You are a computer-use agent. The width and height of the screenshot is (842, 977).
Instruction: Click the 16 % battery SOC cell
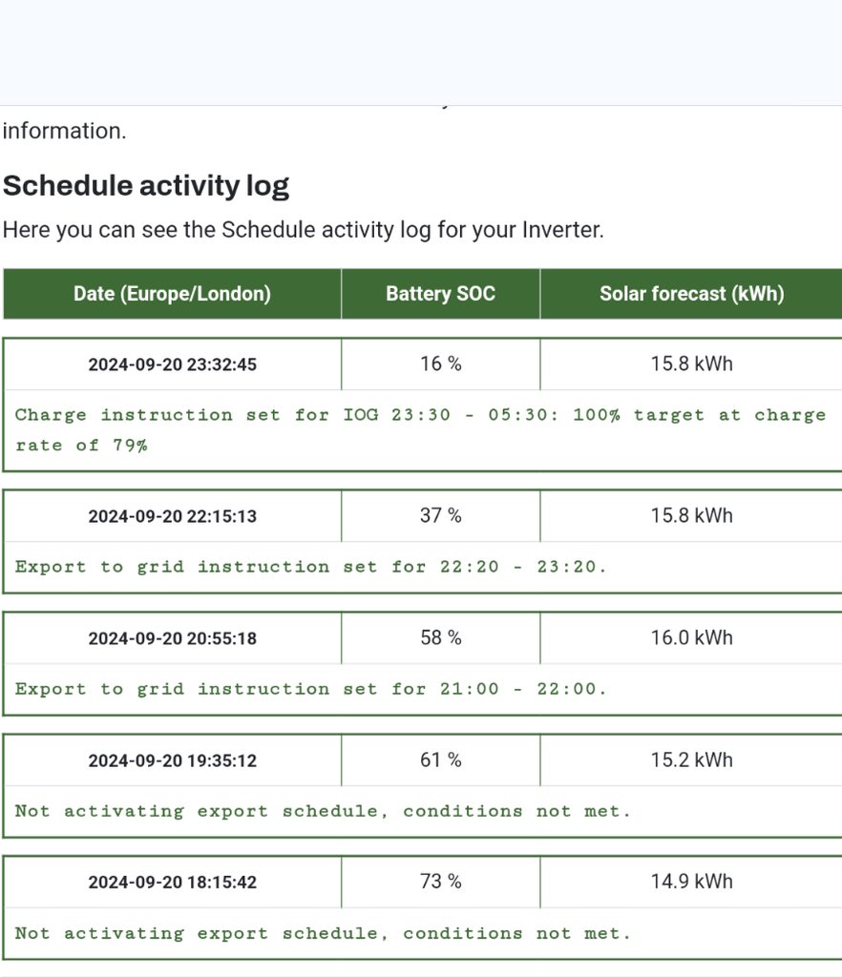click(x=440, y=364)
